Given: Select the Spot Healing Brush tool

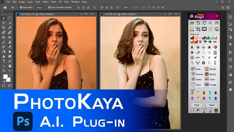Looking at the screenshot, I should pyautogui.click(x=4, y=33).
